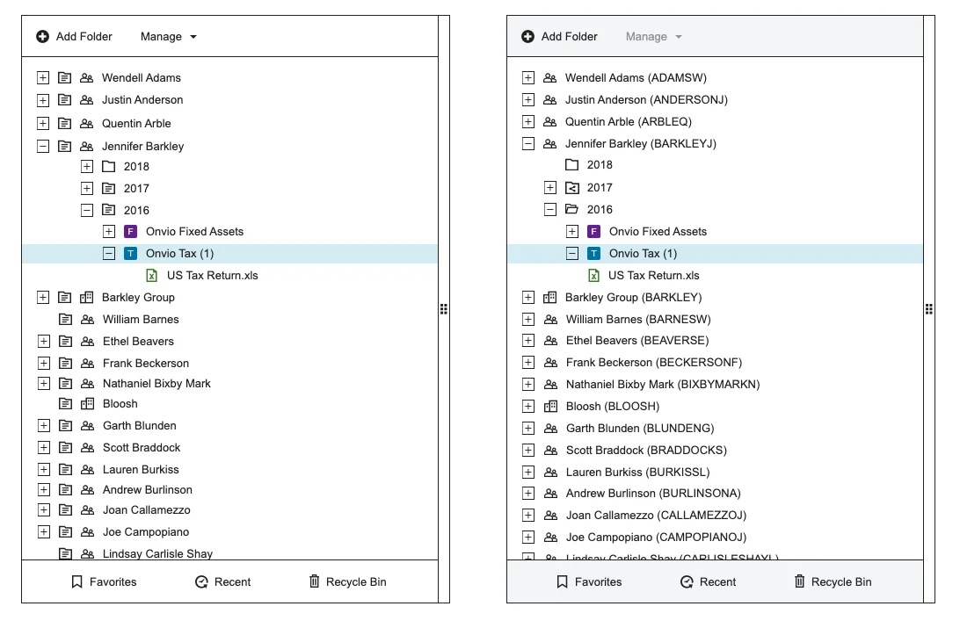Click the Bloosh building icon in left panel

point(88,403)
